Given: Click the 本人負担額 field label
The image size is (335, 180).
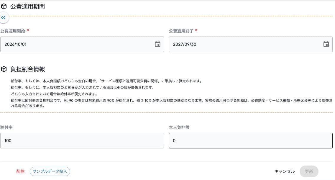Looking at the screenshot, I should pos(179,127).
